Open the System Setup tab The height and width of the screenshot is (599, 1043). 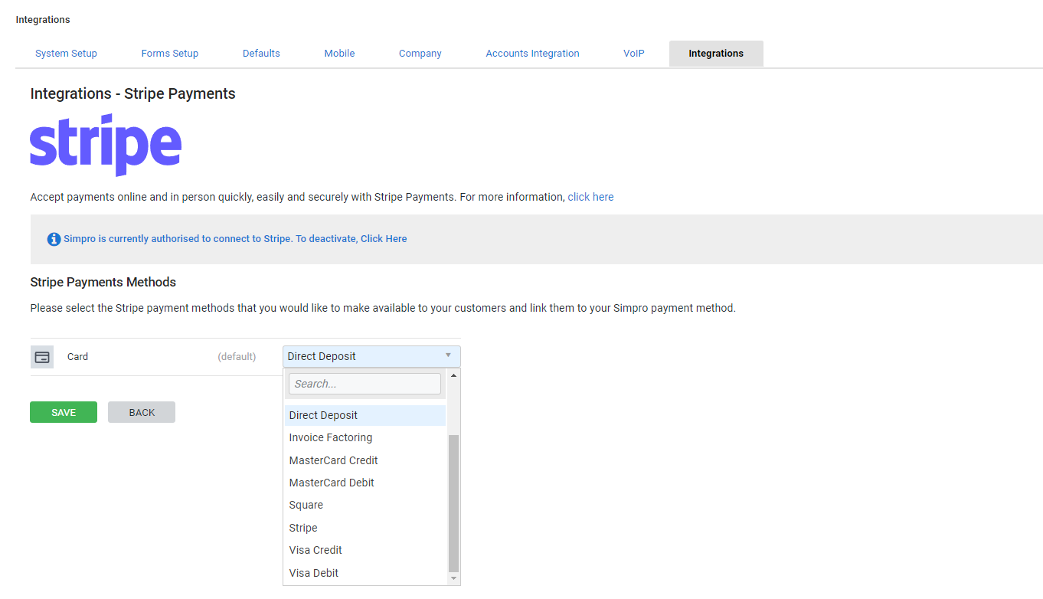coord(66,54)
